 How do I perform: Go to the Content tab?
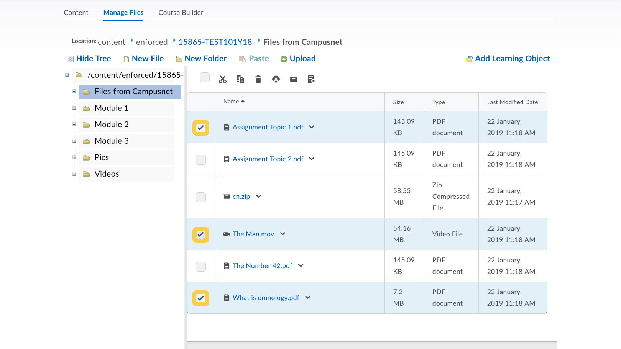76,13
